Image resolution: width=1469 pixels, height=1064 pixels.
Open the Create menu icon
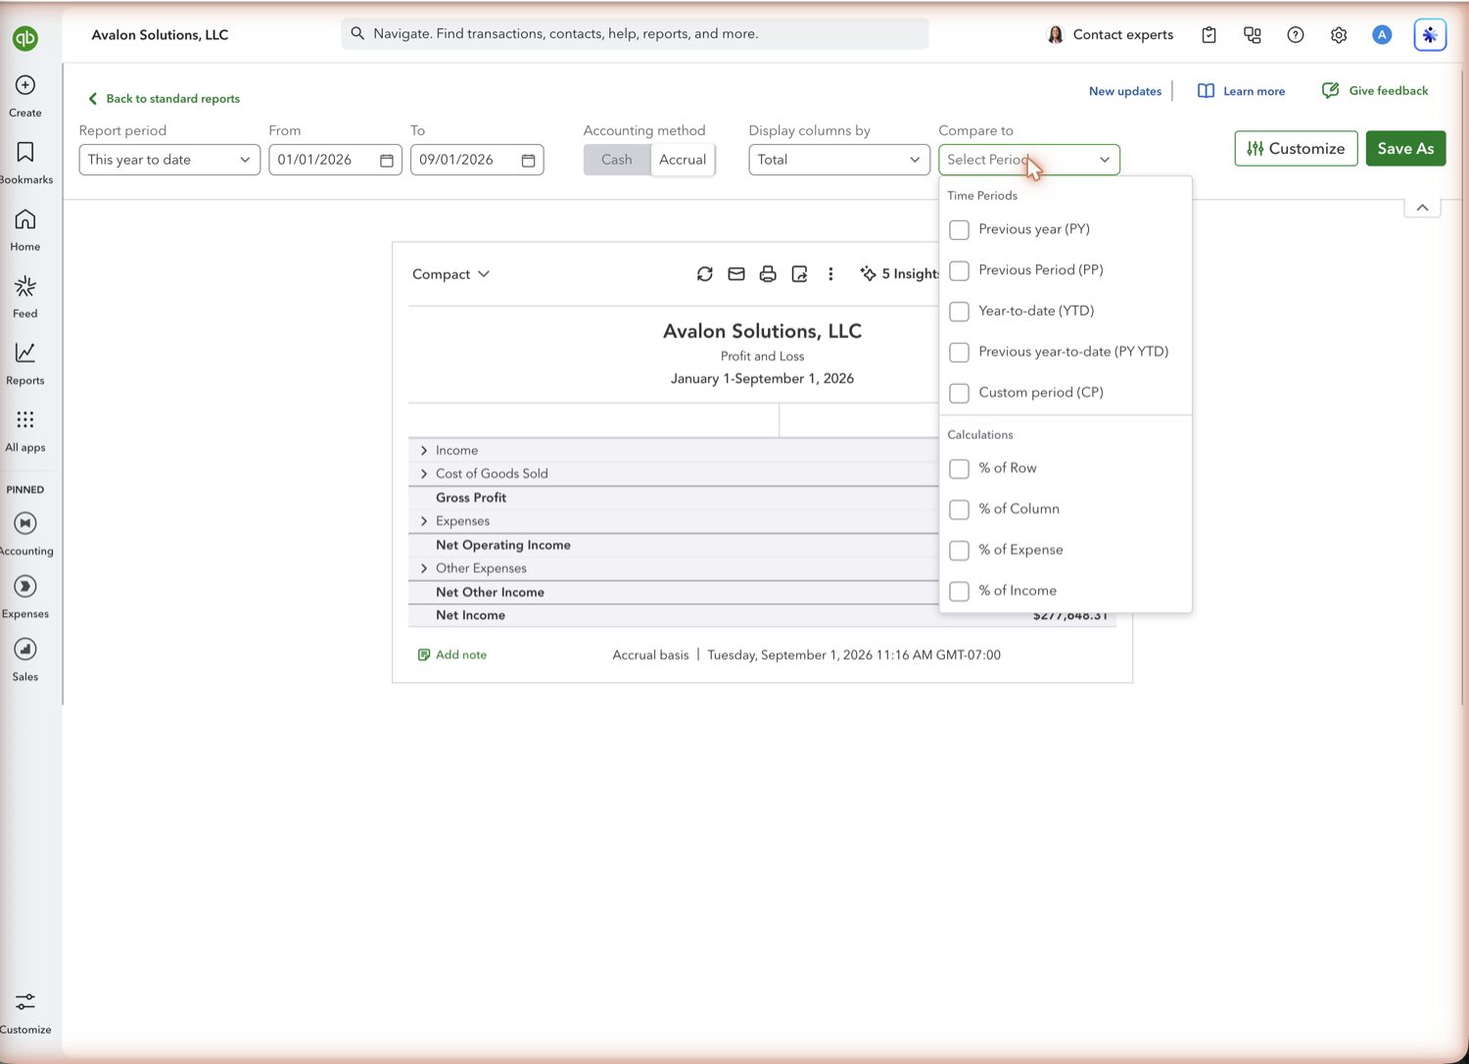(25, 85)
